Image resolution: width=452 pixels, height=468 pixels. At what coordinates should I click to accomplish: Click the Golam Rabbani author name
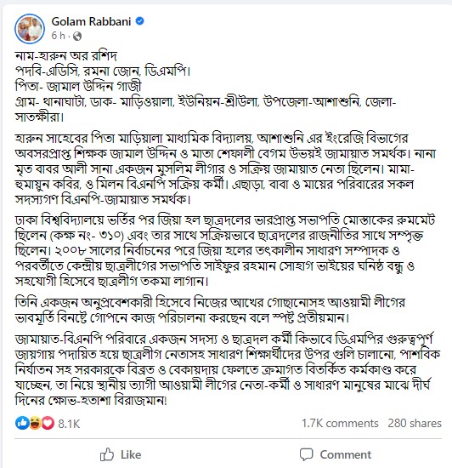point(91,21)
